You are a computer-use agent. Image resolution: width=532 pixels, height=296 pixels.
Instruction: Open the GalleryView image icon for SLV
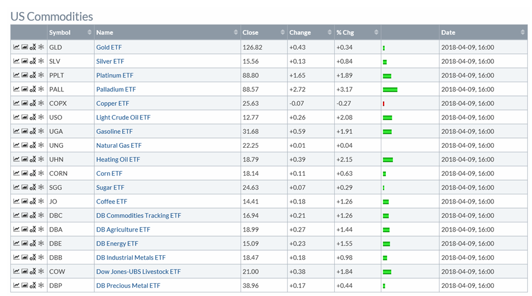tap(24, 61)
